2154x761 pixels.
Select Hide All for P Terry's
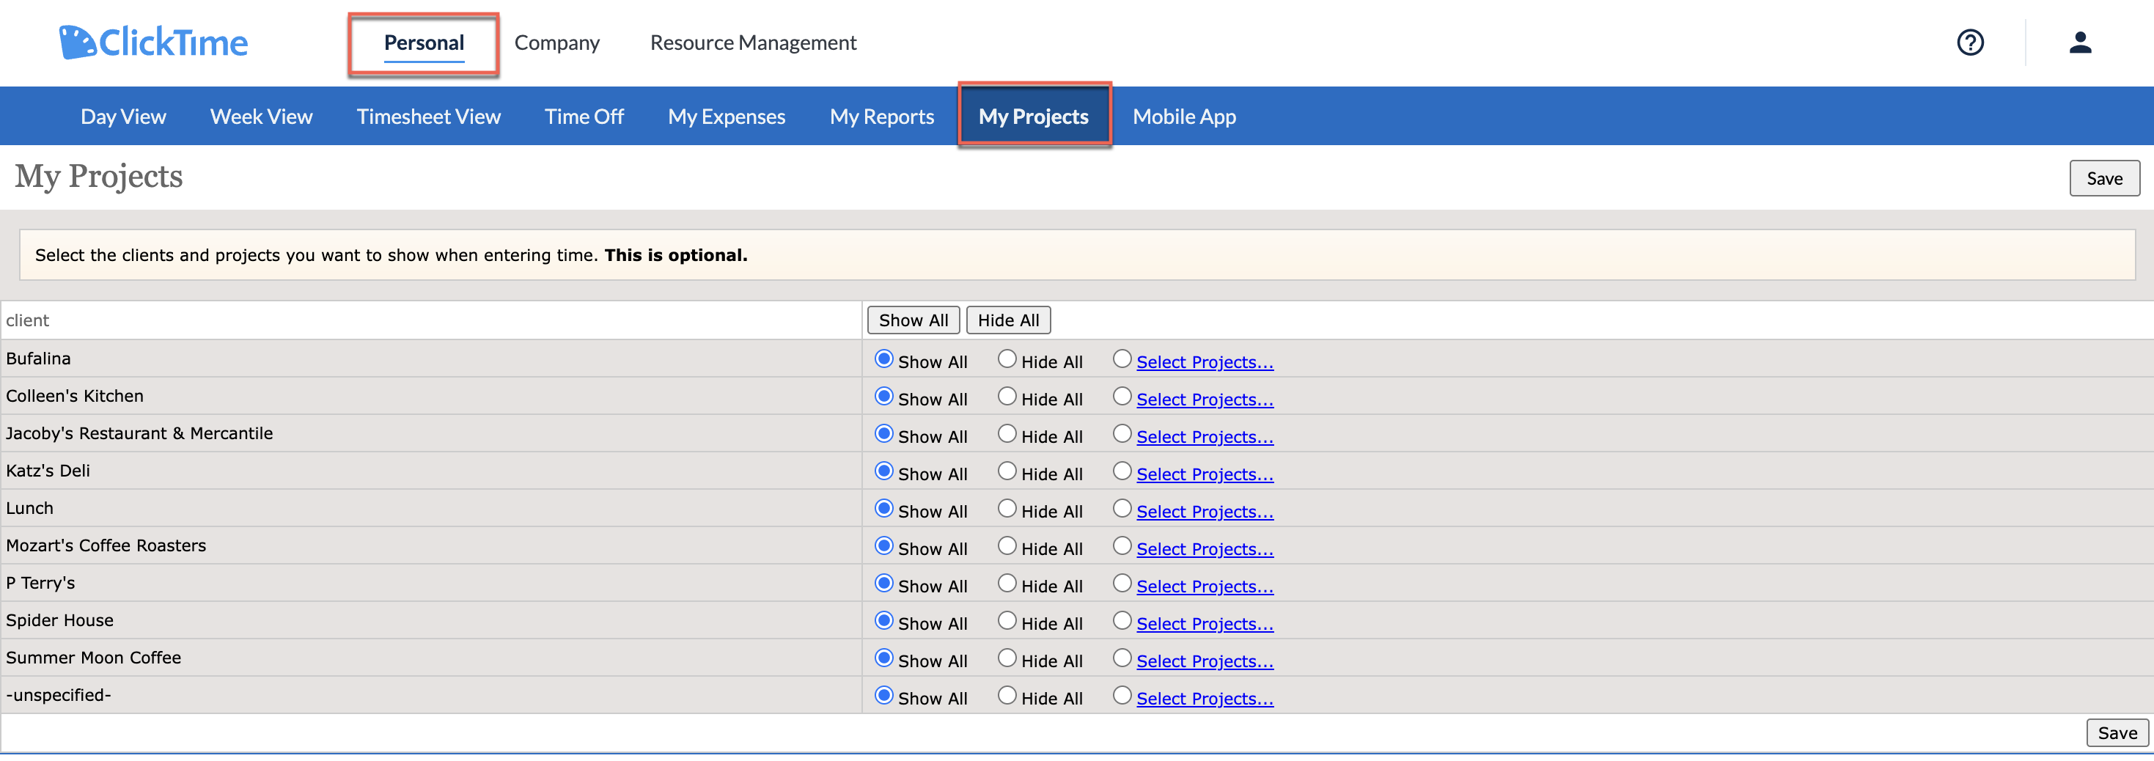coord(1007,584)
